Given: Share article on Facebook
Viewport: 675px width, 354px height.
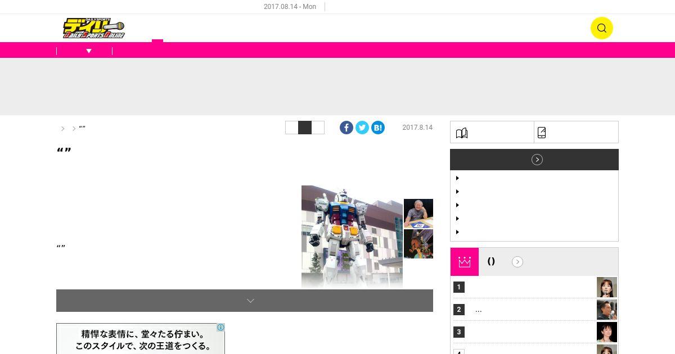Looking at the screenshot, I should tap(346, 128).
